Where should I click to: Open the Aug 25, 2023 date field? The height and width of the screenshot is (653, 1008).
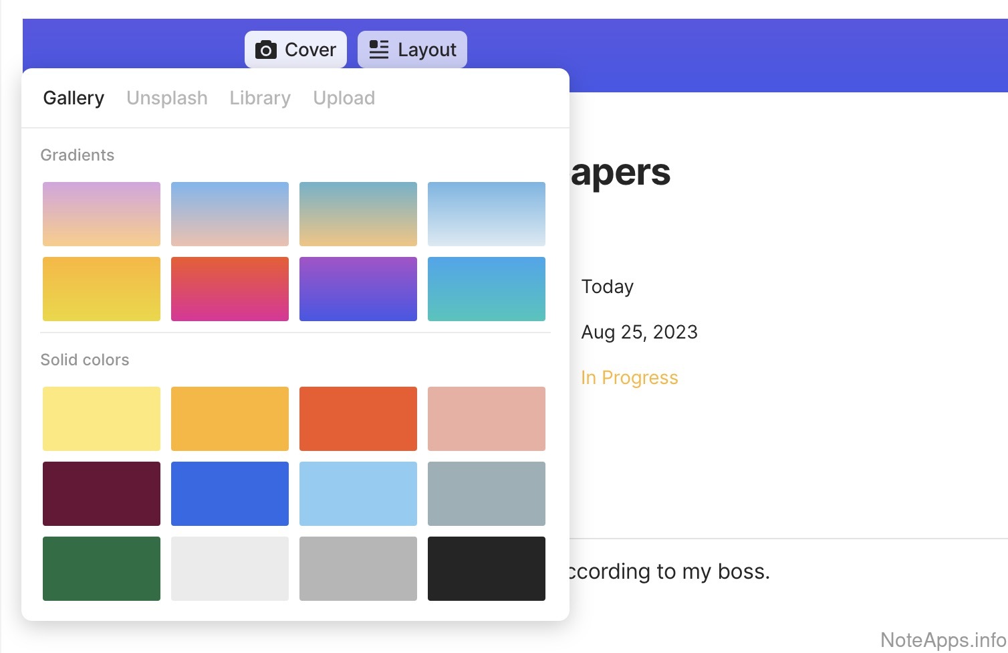coord(639,333)
